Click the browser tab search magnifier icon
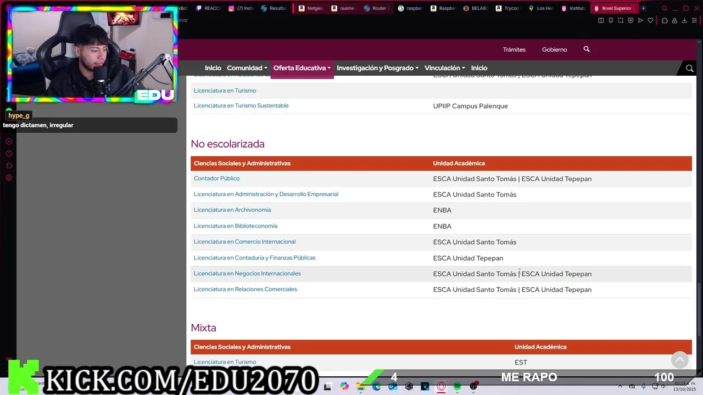This screenshot has width=703, height=395. [665, 8]
